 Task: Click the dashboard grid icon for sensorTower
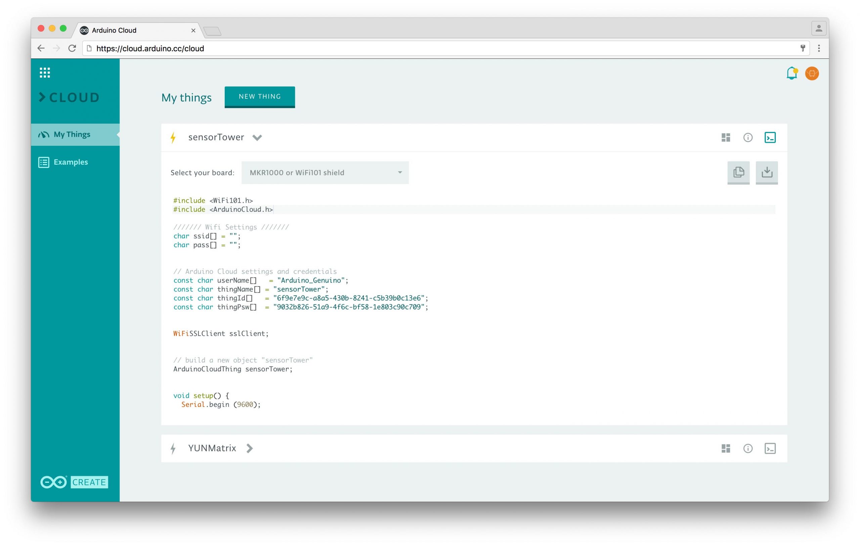[726, 137]
